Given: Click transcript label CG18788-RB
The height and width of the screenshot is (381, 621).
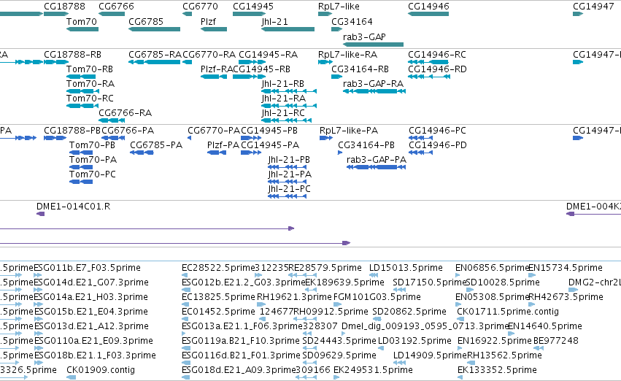Looking at the screenshot, I should [x=72, y=54].
